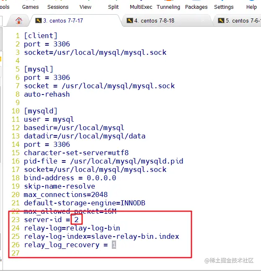Open the Packages manager

pos(196,7)
